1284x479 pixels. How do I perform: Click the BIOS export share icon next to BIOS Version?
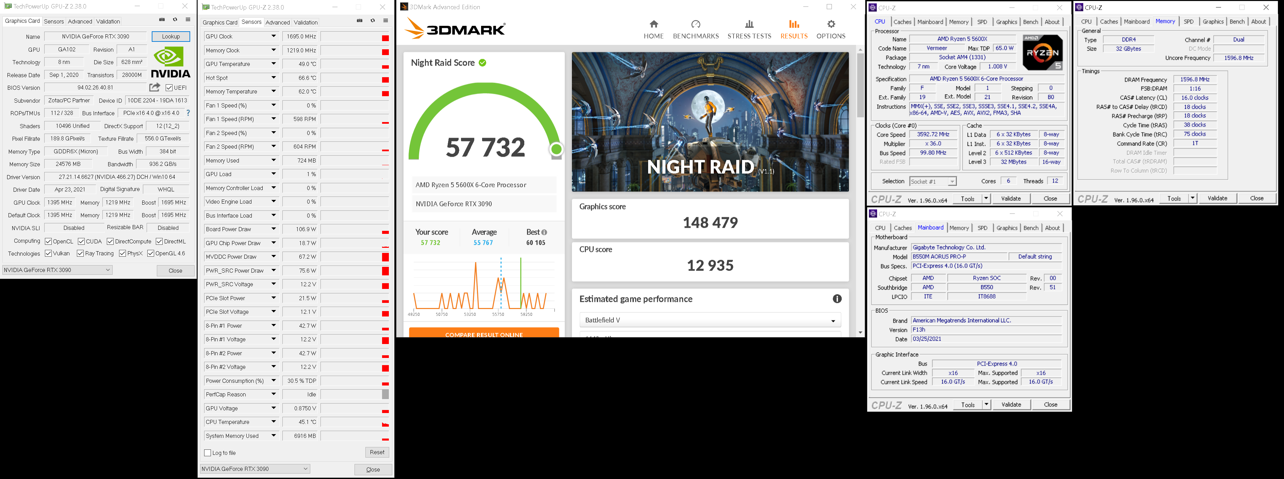pos(155,87)
